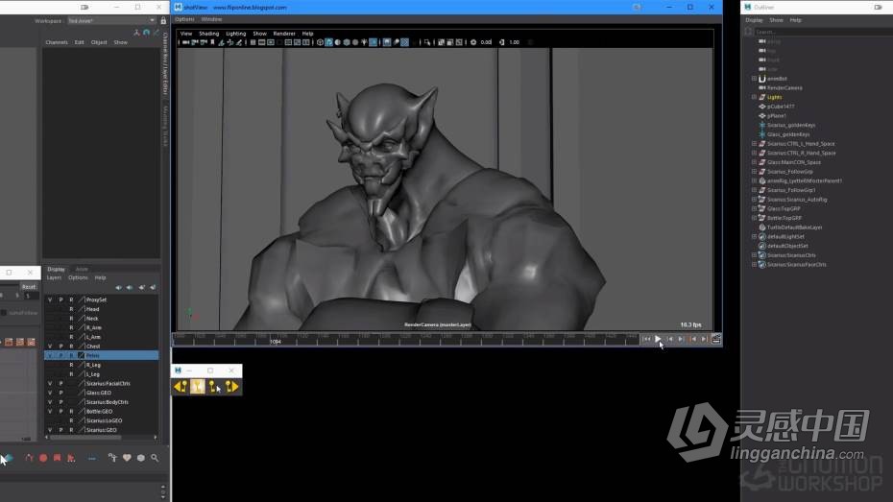
Task: Click the Pelvis layer color swatch
Action: [x=81, y=355]
